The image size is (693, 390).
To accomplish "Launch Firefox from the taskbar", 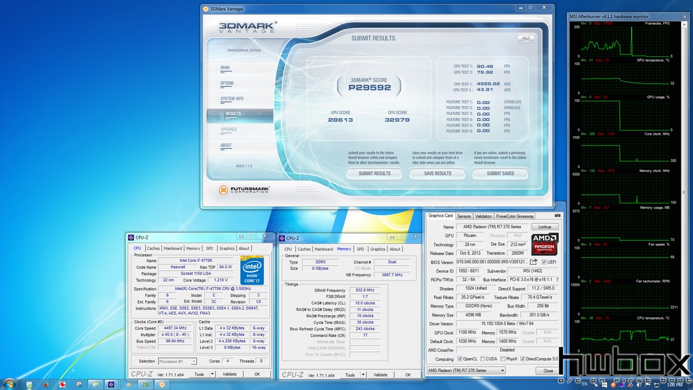I will pos(46,385).
